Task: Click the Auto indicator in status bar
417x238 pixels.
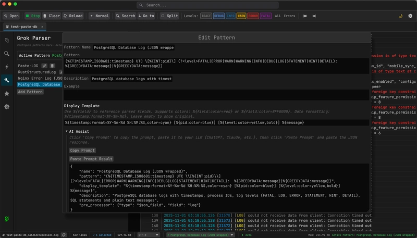Action: click(x=246, y=235)
